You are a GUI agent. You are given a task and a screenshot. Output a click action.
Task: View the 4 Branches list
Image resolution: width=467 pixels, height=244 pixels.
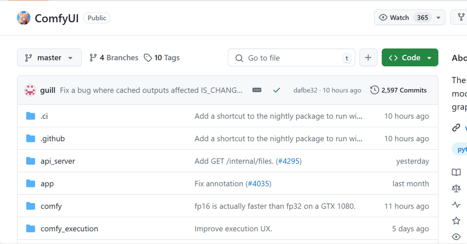(114, 58)
